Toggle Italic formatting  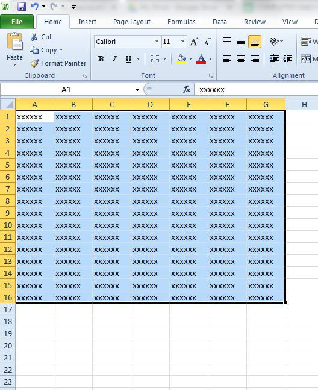coord(114,59)
